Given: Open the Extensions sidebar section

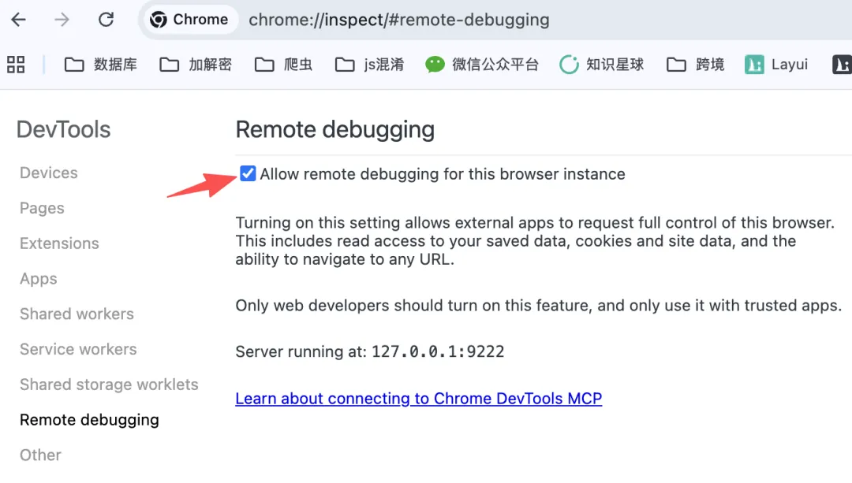Looking at the screenshot, I should point(59,243).
